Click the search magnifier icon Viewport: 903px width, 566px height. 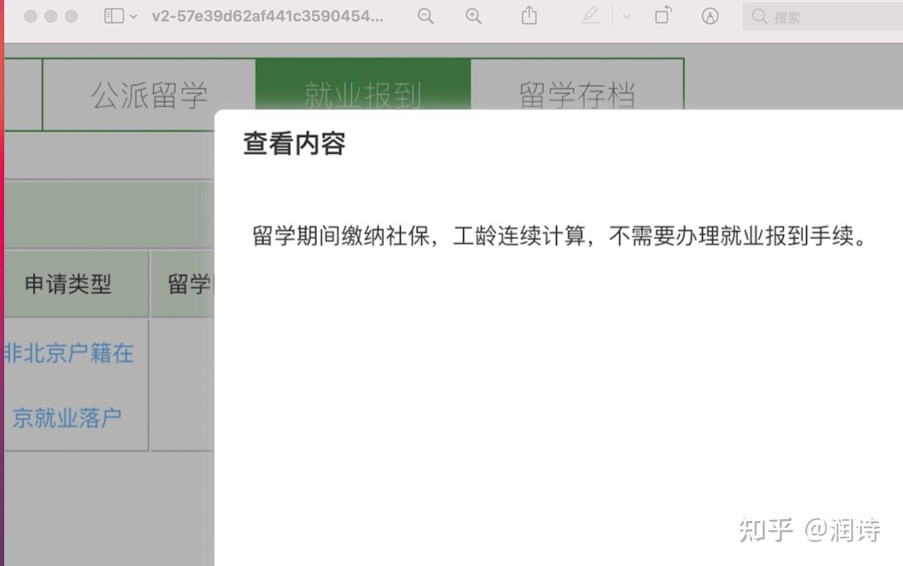[759, 17]
